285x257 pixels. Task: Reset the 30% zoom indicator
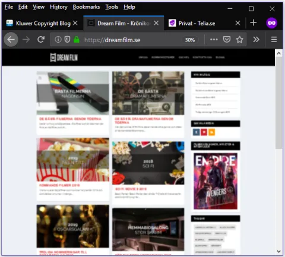(190, 40)
